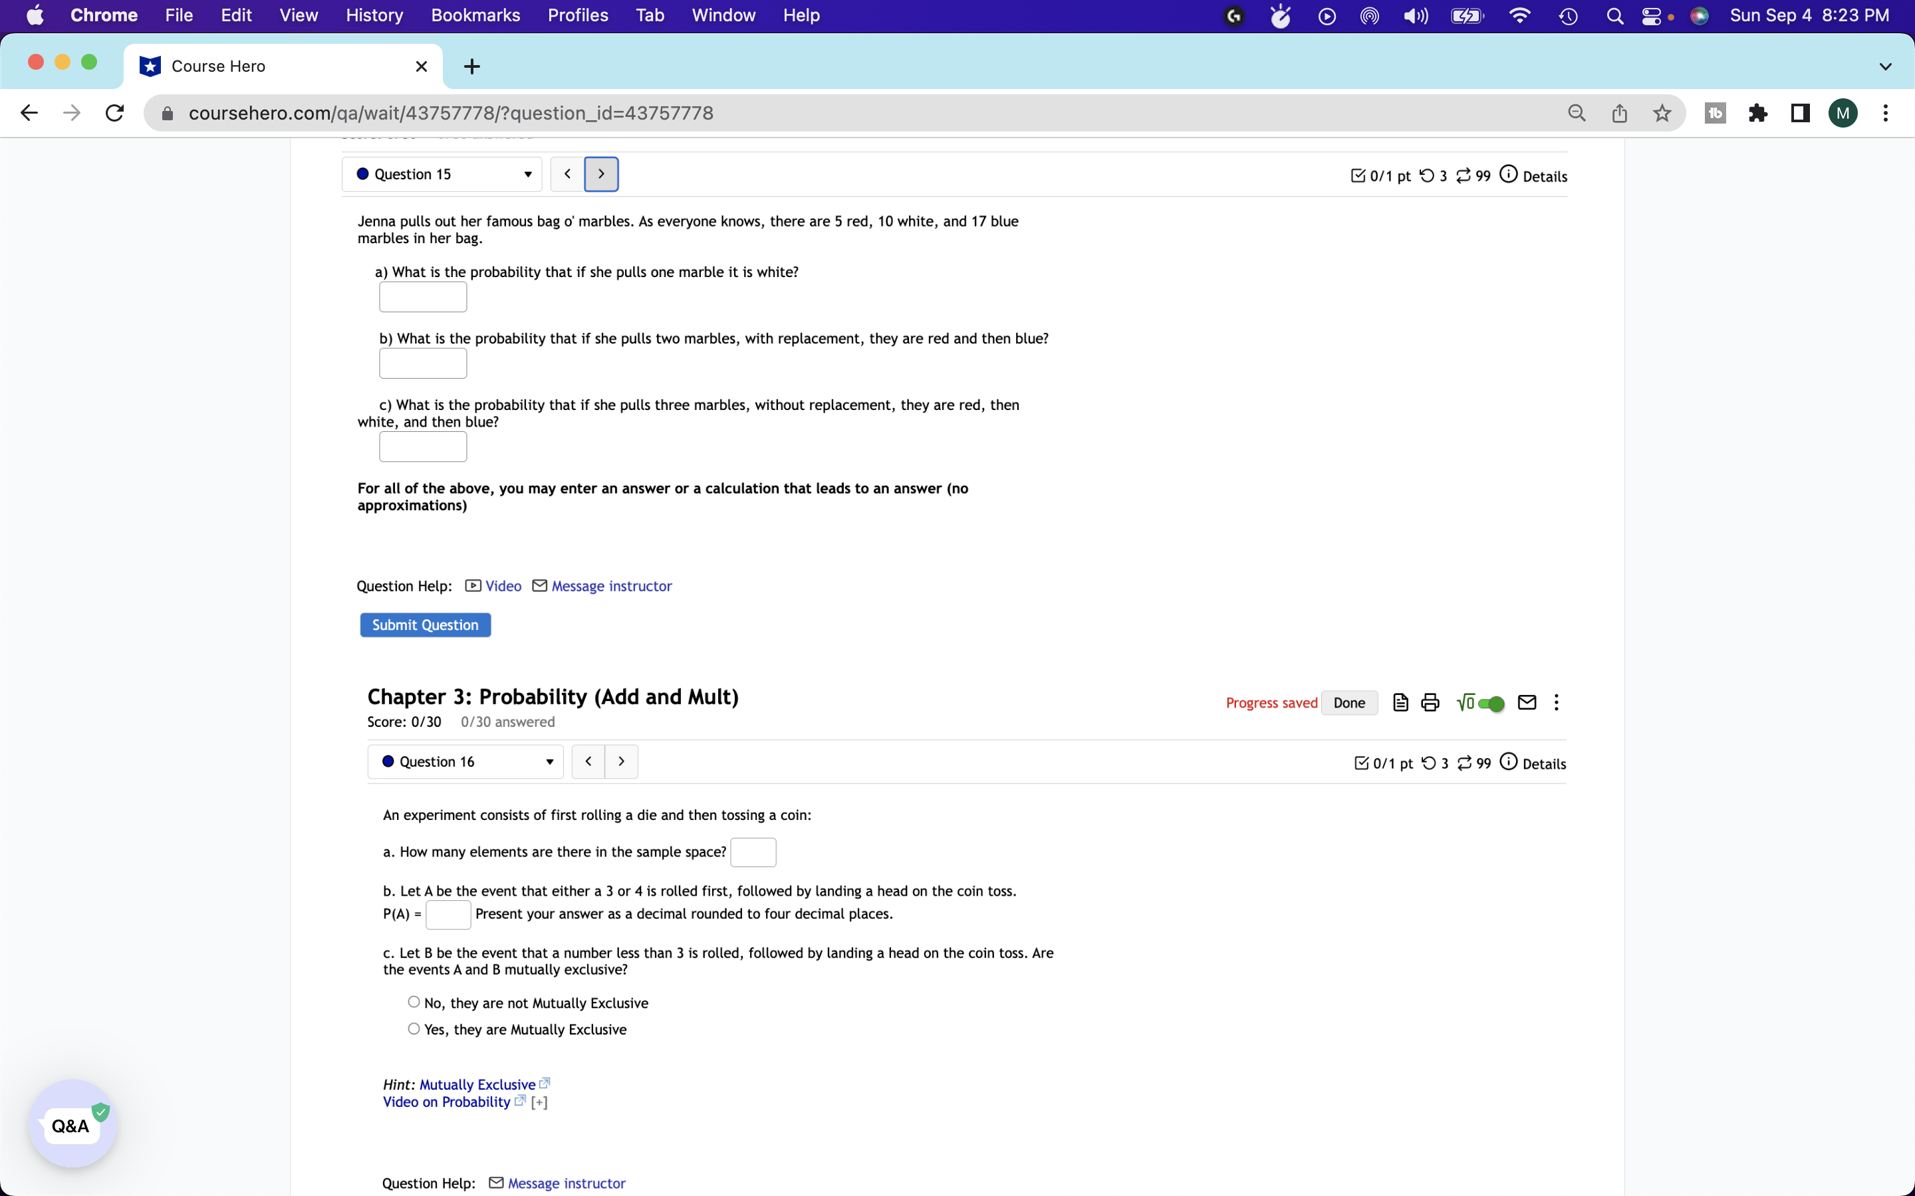
Task: Click the printer icon beside Done
Action: click(1429, 702)
